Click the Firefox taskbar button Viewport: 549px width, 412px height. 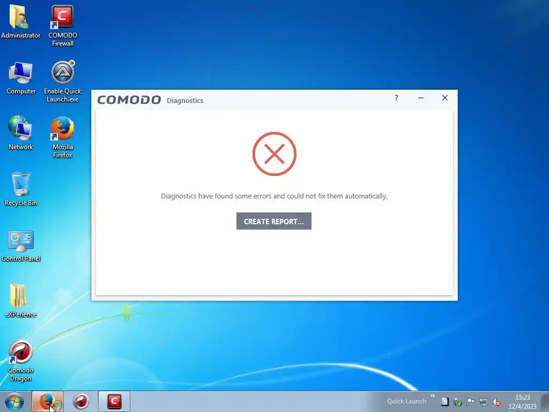click(x=48, y=401)
